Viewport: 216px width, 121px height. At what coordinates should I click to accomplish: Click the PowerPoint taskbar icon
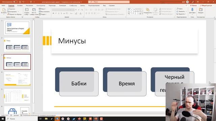click(96, 119)
